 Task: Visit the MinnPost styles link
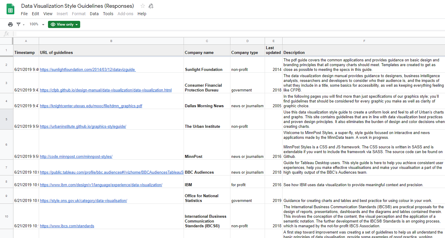[76, 156]
